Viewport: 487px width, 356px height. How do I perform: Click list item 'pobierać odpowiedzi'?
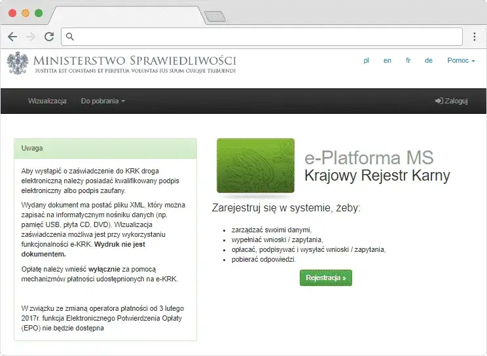(264, 259)
